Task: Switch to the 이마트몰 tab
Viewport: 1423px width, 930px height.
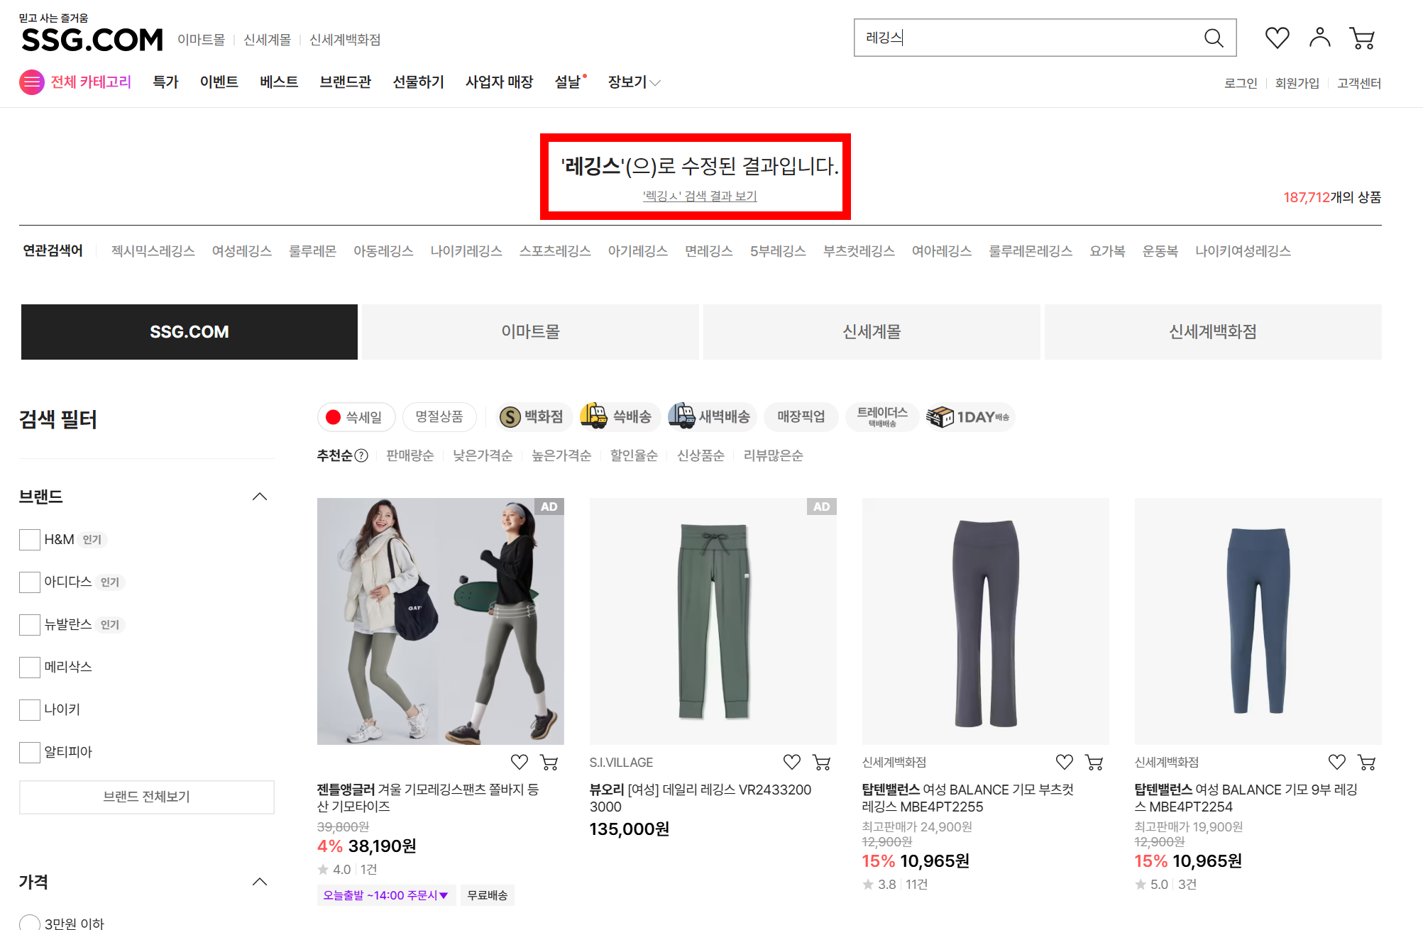Action: click(530, 332)
